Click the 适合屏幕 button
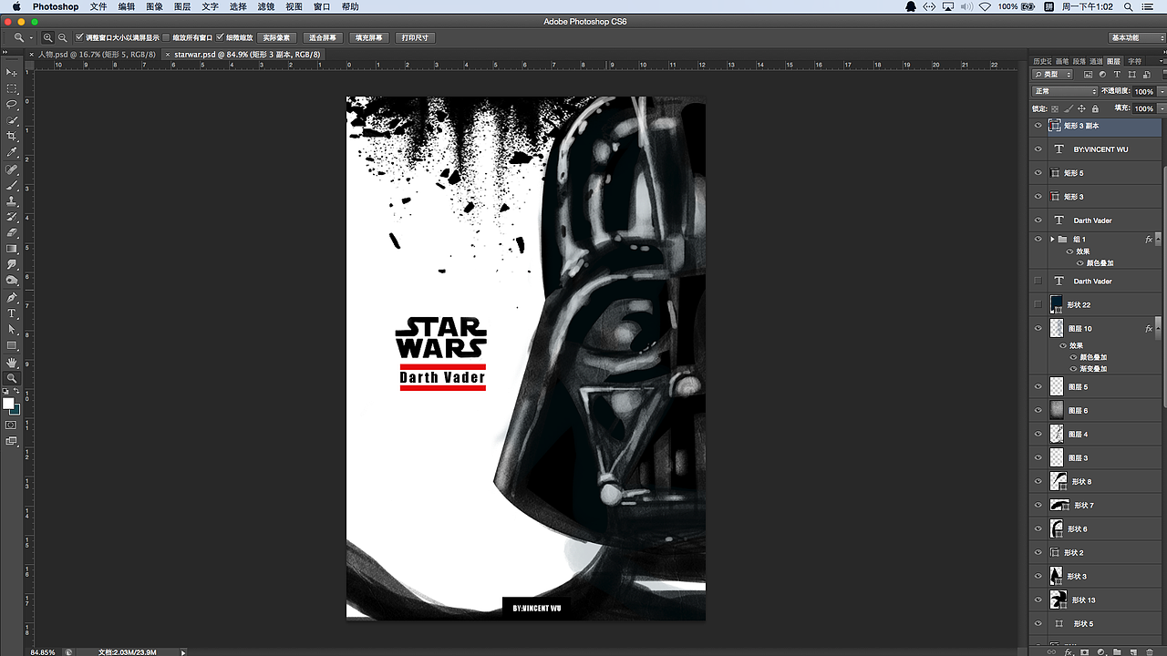 pos(323,37)
